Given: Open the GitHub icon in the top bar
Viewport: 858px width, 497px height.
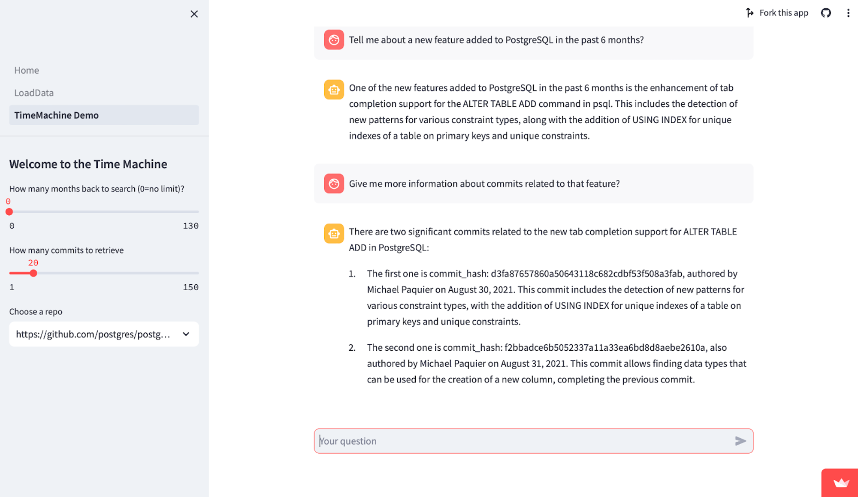Looking at the screenshot, I should [x=826, y=13].
